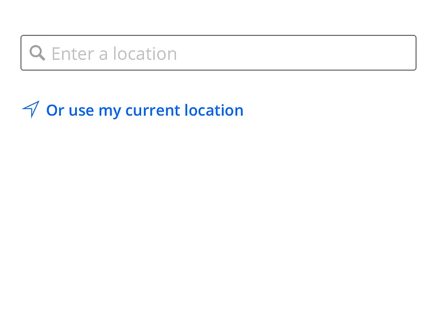Focus the Enter a location field
Viewport: 437px width, 328px height.
(x=218, y=53)
